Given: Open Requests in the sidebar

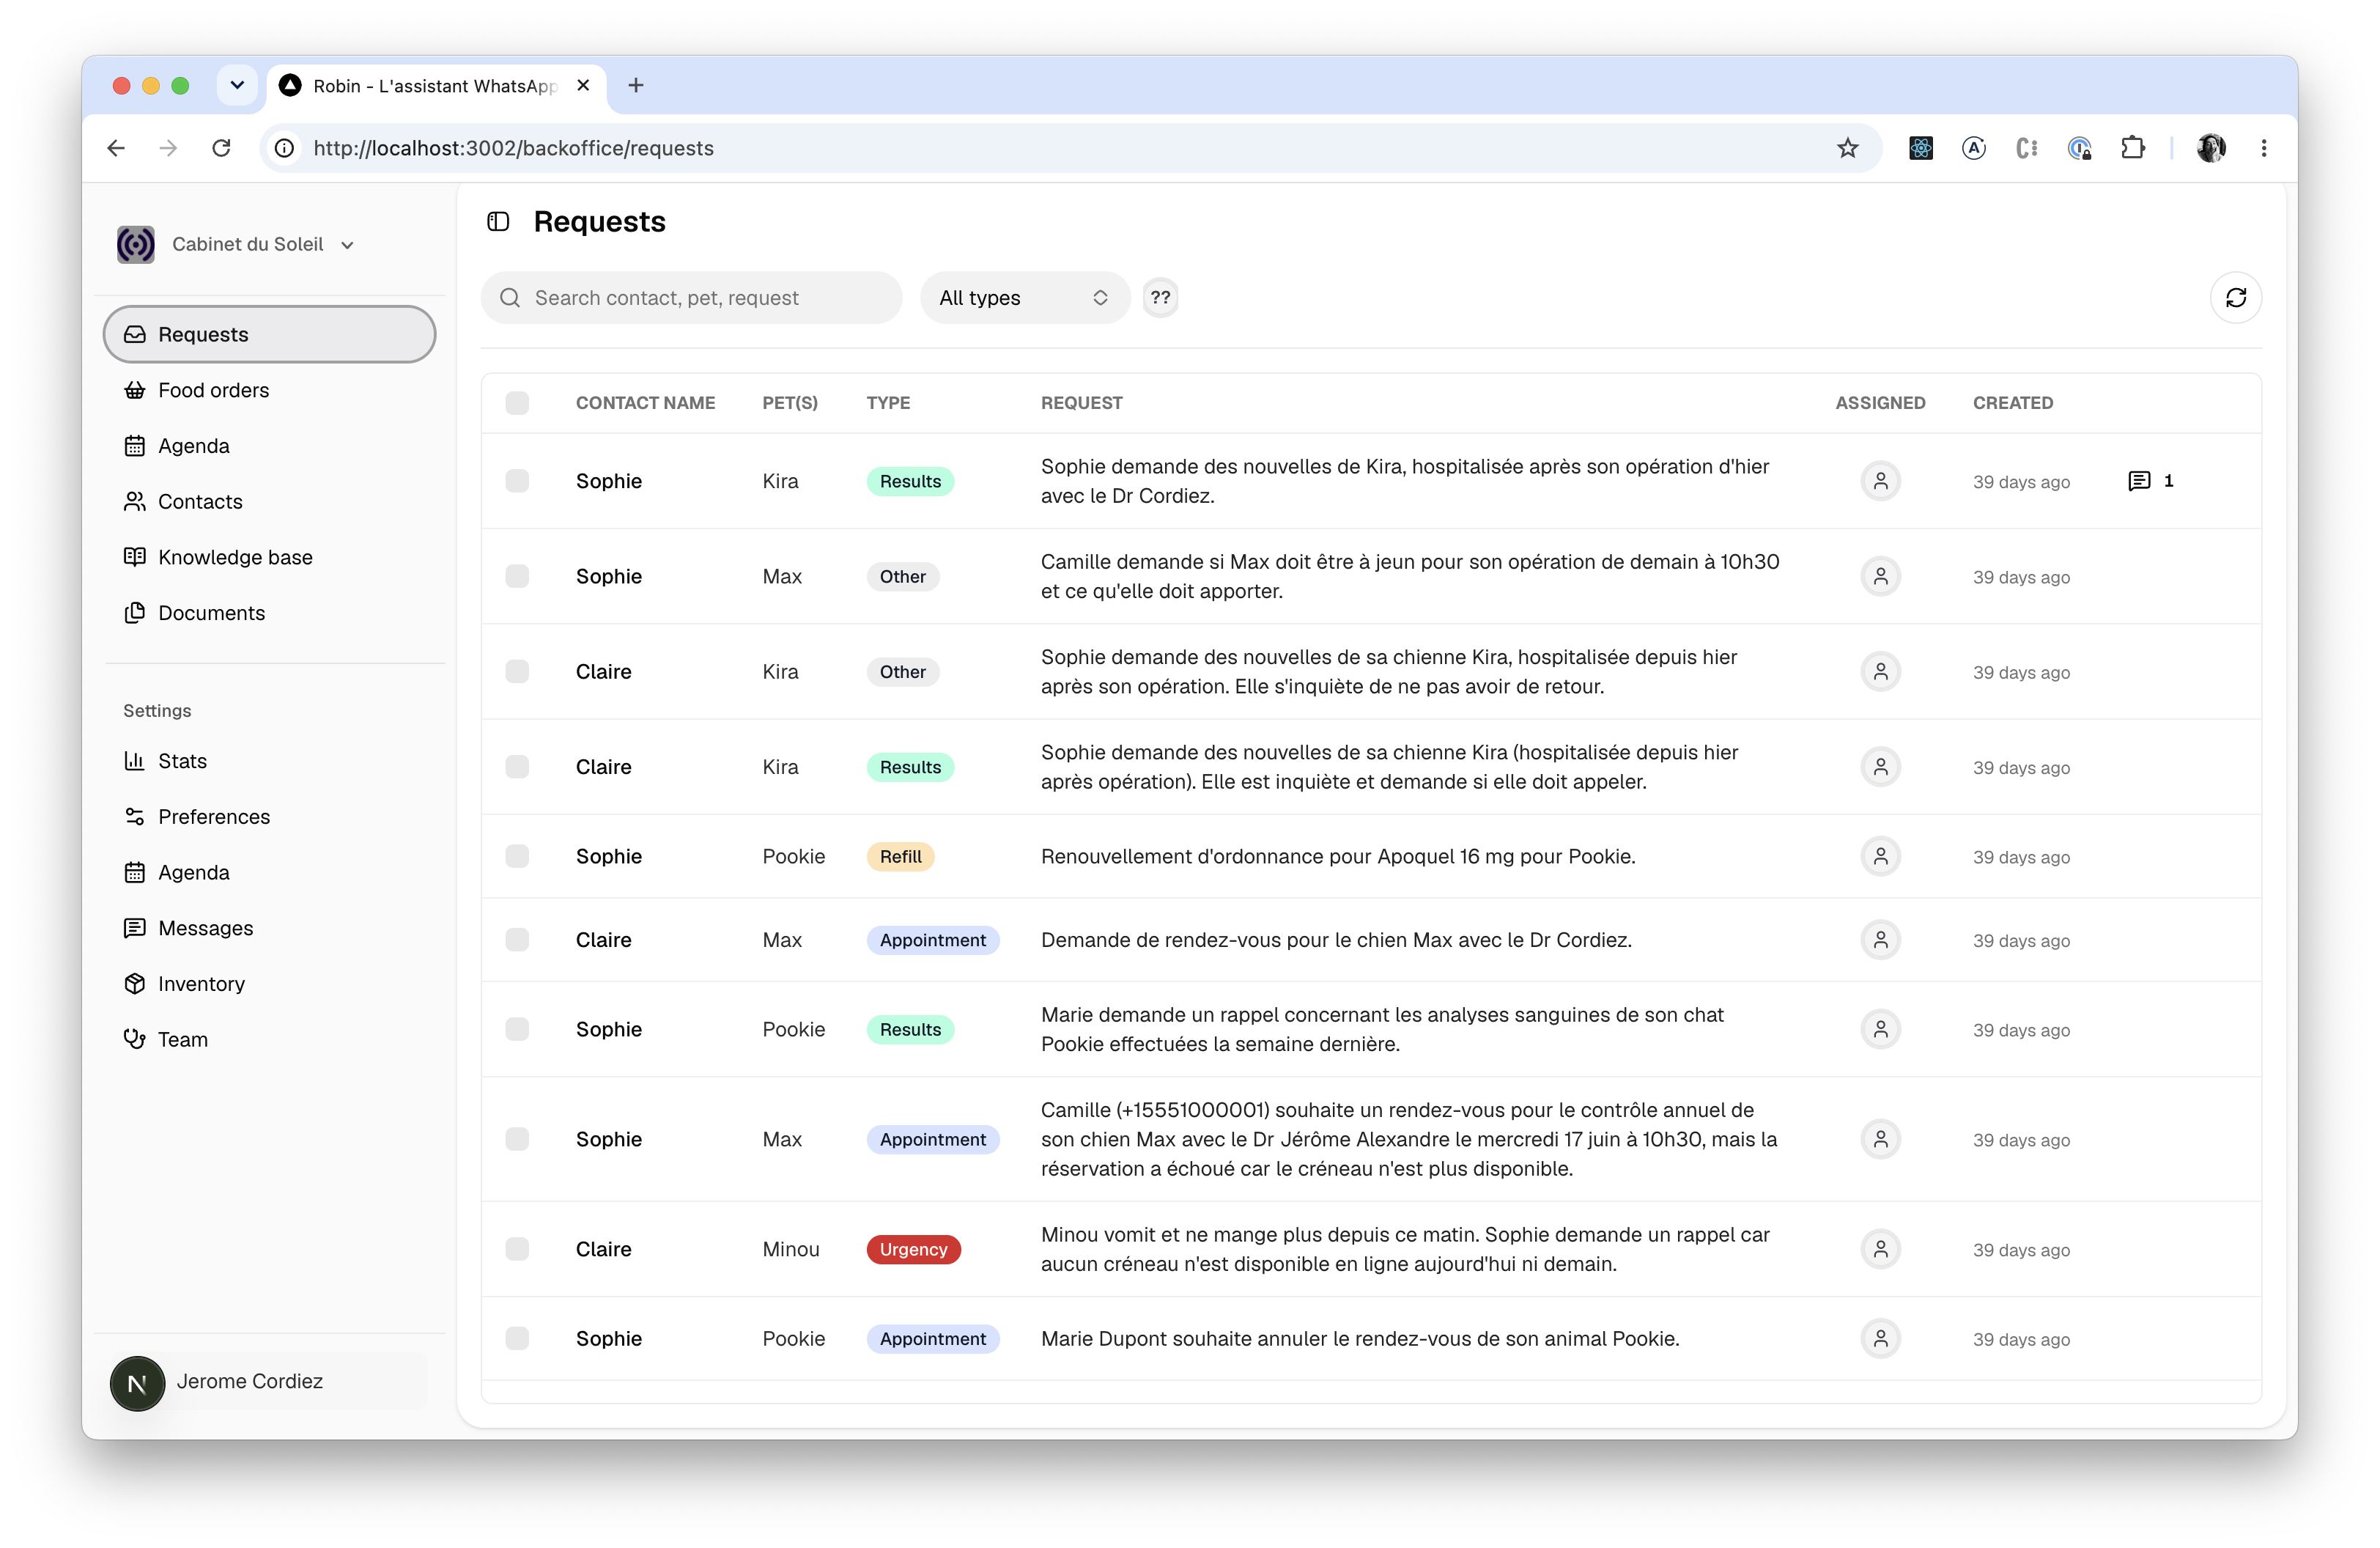Looking at the screenshot, I should [x=269, y=334].
